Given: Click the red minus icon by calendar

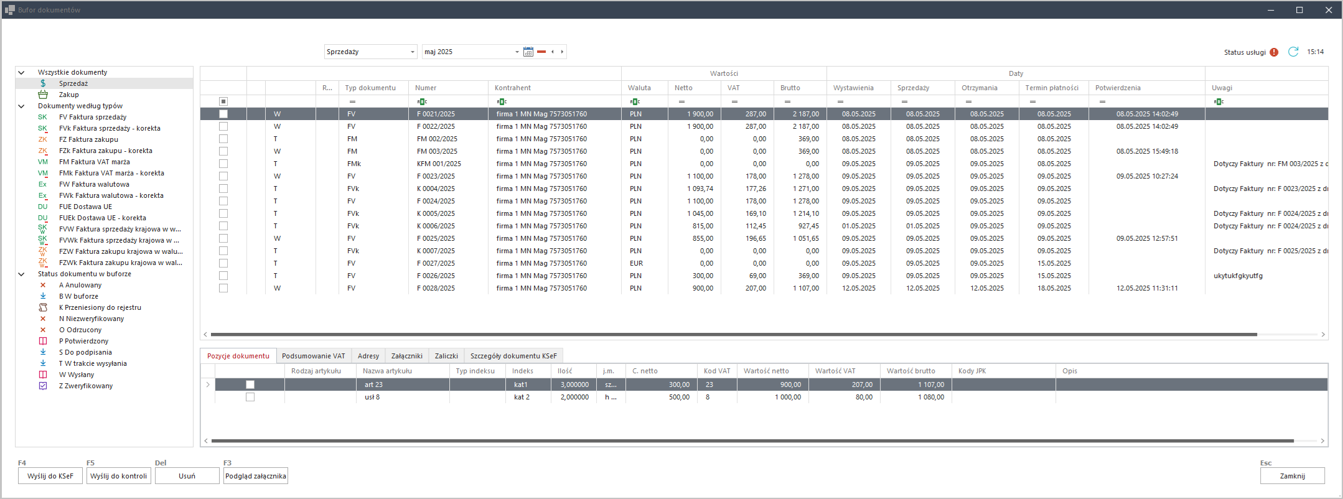Looking at the screenshot, I should pos(541,52).
